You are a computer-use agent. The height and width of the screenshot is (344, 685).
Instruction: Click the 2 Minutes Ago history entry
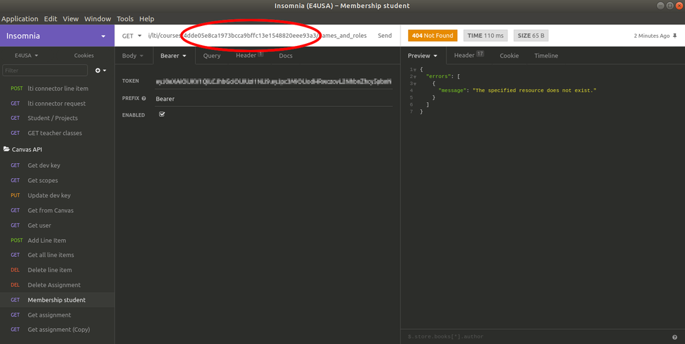(652, 36)
